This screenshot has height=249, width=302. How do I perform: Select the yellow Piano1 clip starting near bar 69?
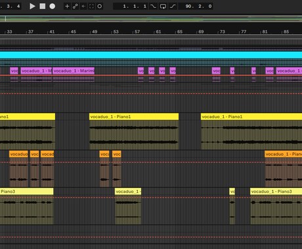point(251,117)
